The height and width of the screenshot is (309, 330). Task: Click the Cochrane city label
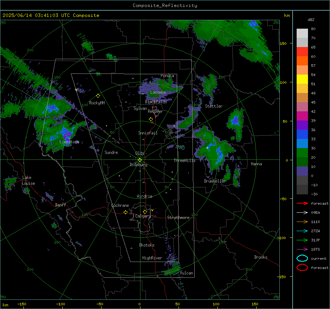[120, 205]
